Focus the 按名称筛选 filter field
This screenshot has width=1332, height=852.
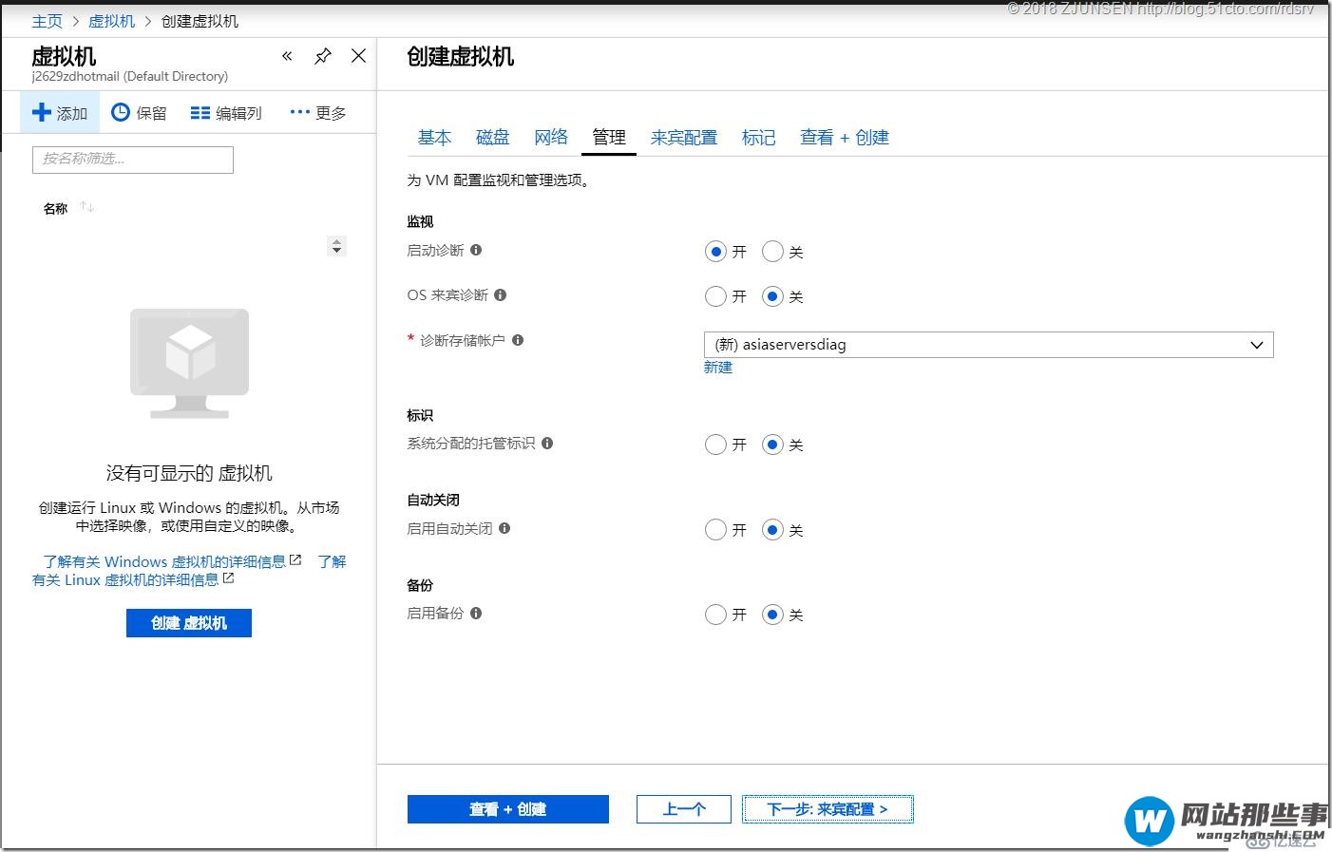133,160
